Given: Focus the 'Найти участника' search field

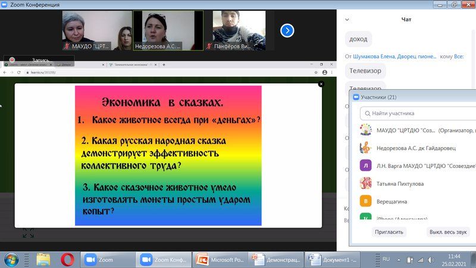Looking at the screenshot, I should [x=419, y=113].
